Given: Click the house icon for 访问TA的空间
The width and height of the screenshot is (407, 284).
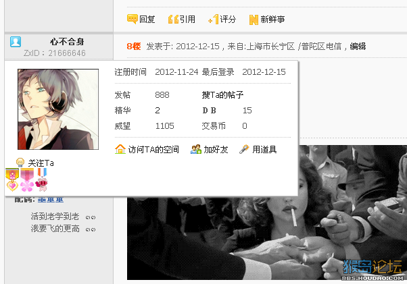Looking at the screenshot, I should click(x=120, y=149).
